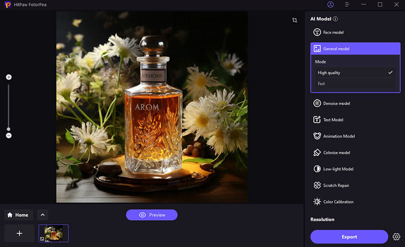The height and width of the screenshot is (247, 405).
Task: Choose Colorize model label
Action: pyautogui.click(x=337, y=153)
